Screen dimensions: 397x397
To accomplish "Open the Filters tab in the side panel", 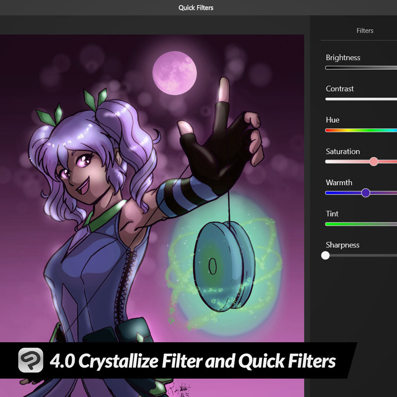I will pyautogui.click(x=365, y=31).
